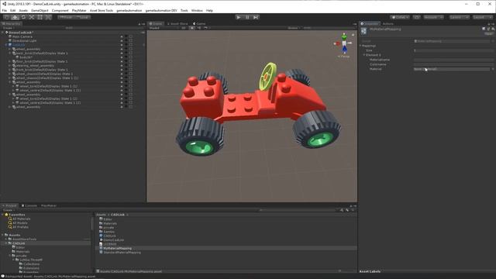Click the Colorname input field
This screenshot has height=279, width=496.
[453, 64]
